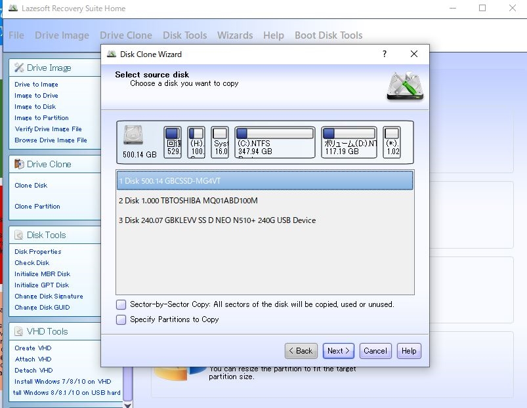527x408 pixels.
Task: Click the sidebar scrollbar down arrow
Action: point(128,405)
